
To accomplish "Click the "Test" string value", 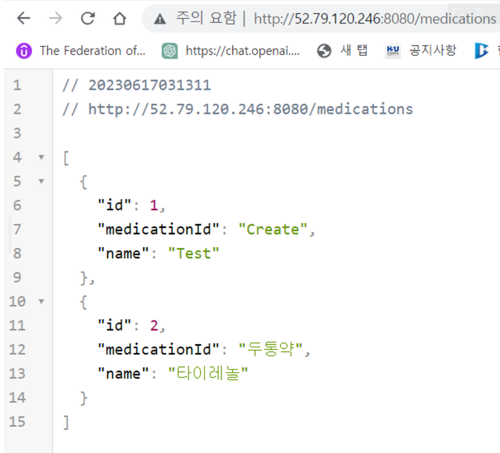I will [193, 254].
